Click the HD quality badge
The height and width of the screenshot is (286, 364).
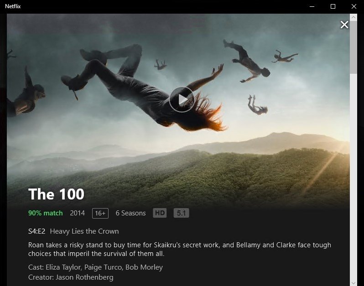160,213
